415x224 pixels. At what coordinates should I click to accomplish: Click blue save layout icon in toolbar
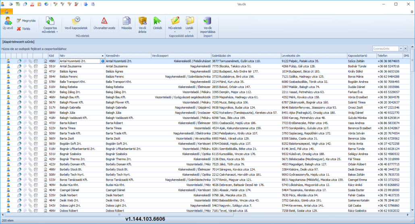[86, 4]
